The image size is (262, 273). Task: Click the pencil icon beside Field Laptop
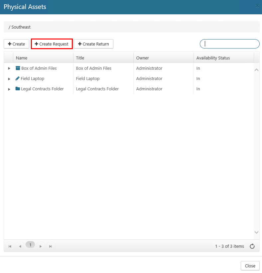tap(18, 79)
